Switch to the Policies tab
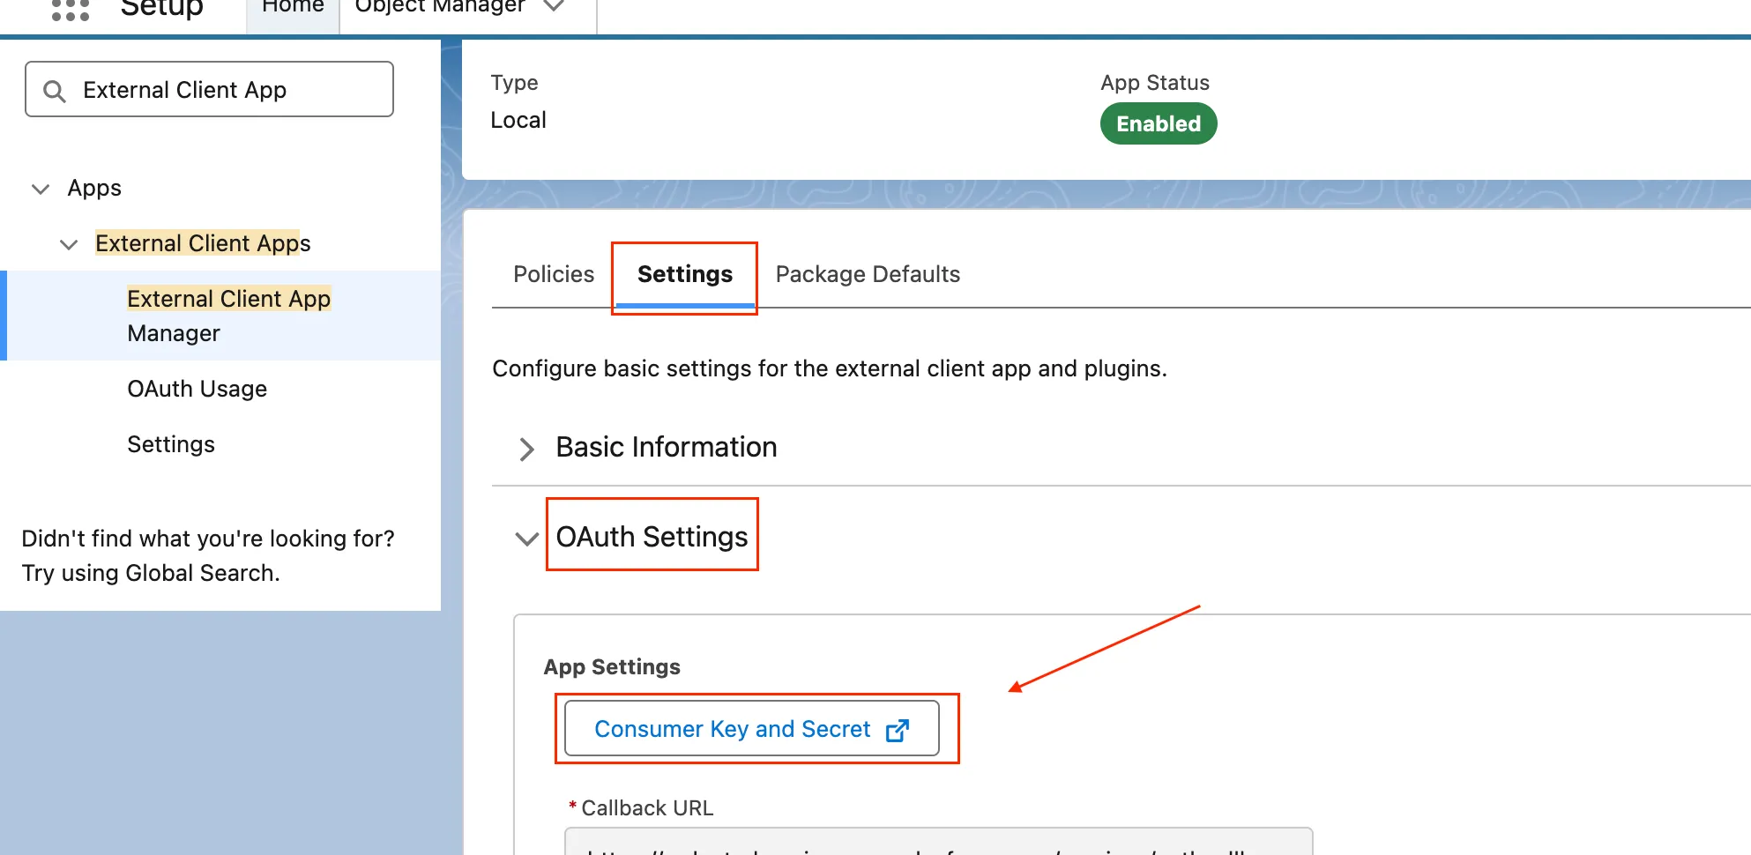The height and width of the screenshot is (855, 1751). click(553, 274)
